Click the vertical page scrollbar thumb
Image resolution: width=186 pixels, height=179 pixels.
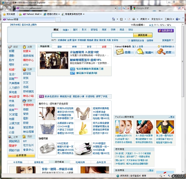[x=183, y=61]
